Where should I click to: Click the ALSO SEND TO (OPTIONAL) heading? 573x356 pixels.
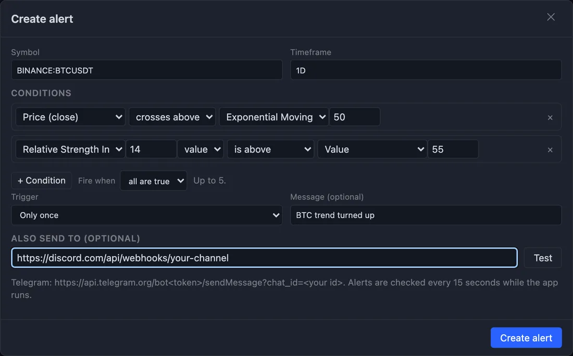click(x=76, y=238)
